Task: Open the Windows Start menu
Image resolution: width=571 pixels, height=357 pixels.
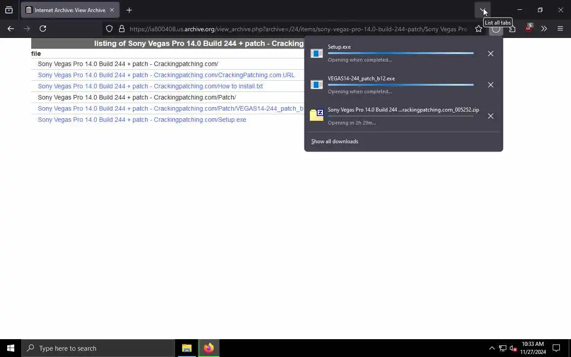Action: coord(11,348)
